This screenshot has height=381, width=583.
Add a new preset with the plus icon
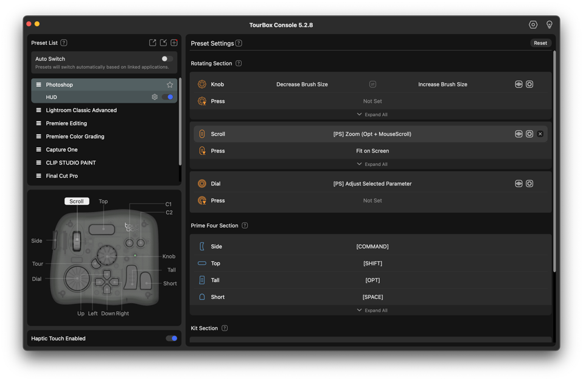coord(174,43)
